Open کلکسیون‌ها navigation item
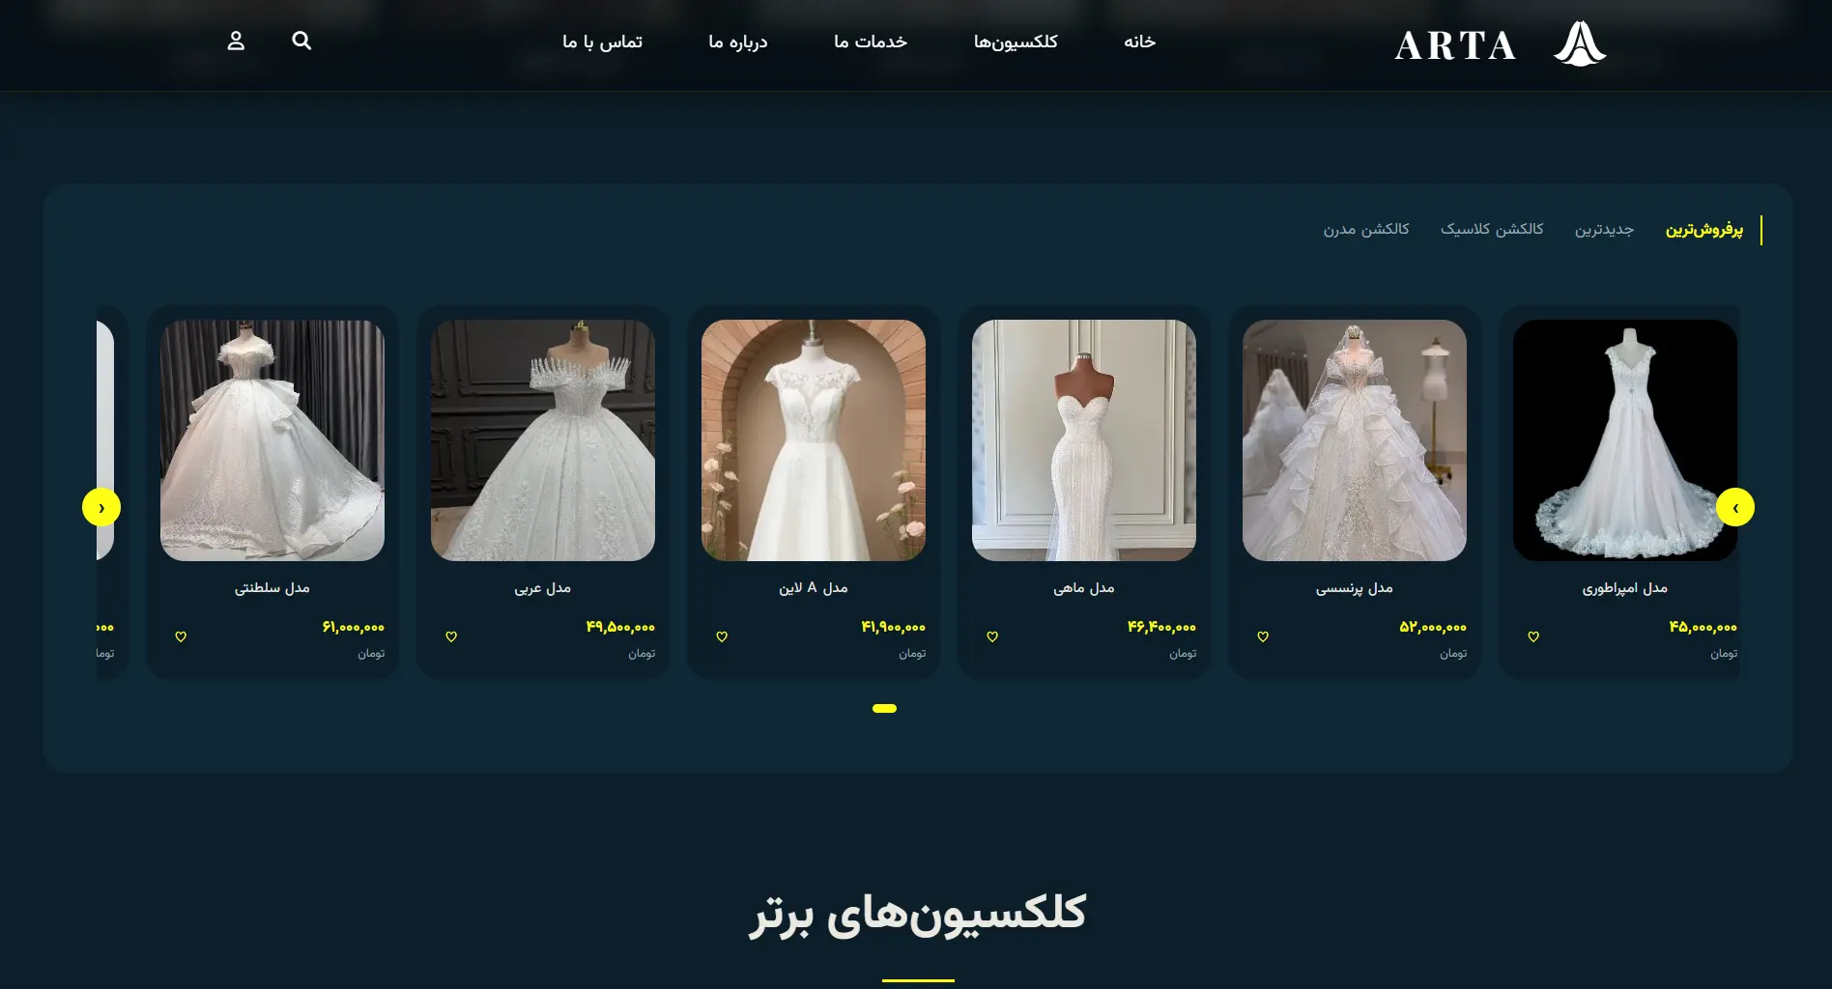This screenshot has width=1832, height=989. coord(1016,42)
